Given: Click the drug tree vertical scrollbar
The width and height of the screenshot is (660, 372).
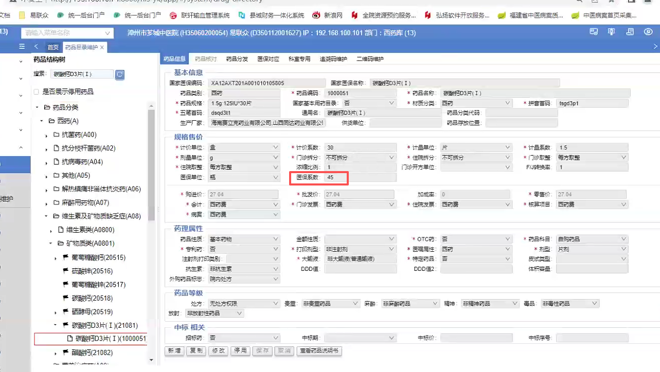Looking at the screenshot, I should [x=151, y=165].
